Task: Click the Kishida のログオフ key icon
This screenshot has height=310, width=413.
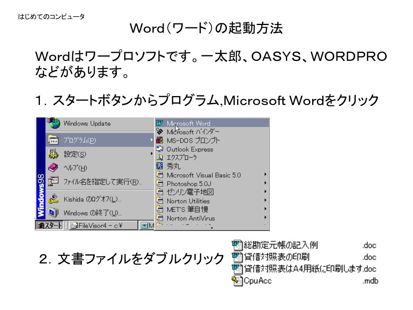Action: [54, 199]
